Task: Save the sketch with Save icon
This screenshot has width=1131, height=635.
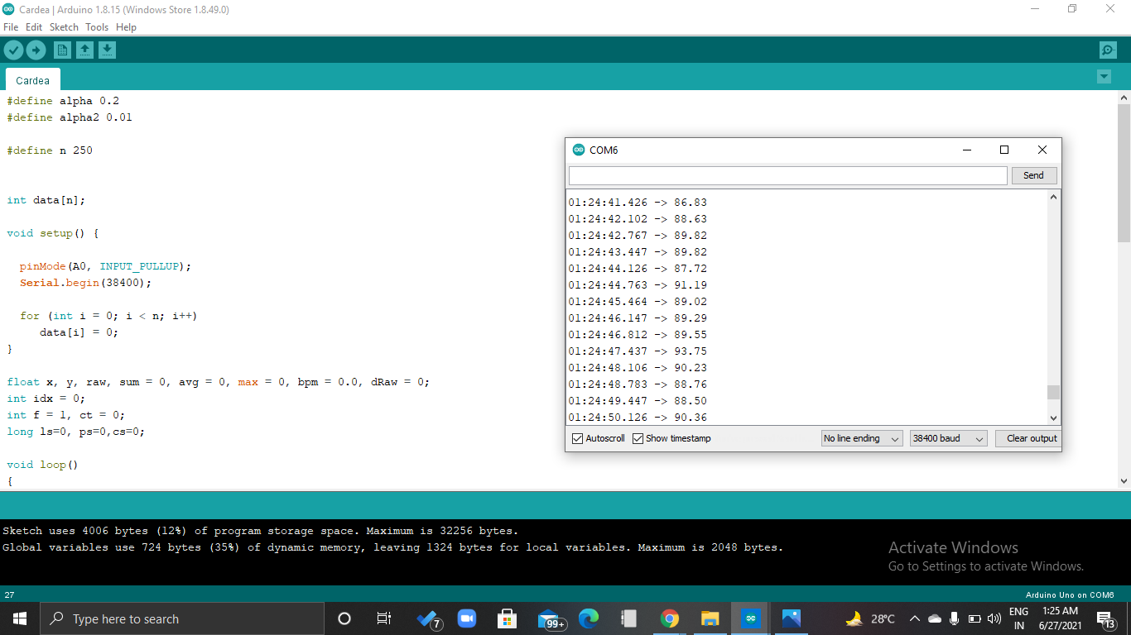Action: (x=107, y=50)
